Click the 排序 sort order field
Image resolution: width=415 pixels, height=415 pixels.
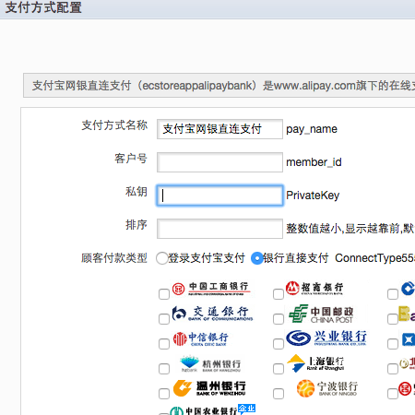click(x=219, y=229)
